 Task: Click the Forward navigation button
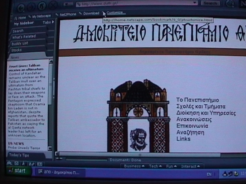click(31, 7)
